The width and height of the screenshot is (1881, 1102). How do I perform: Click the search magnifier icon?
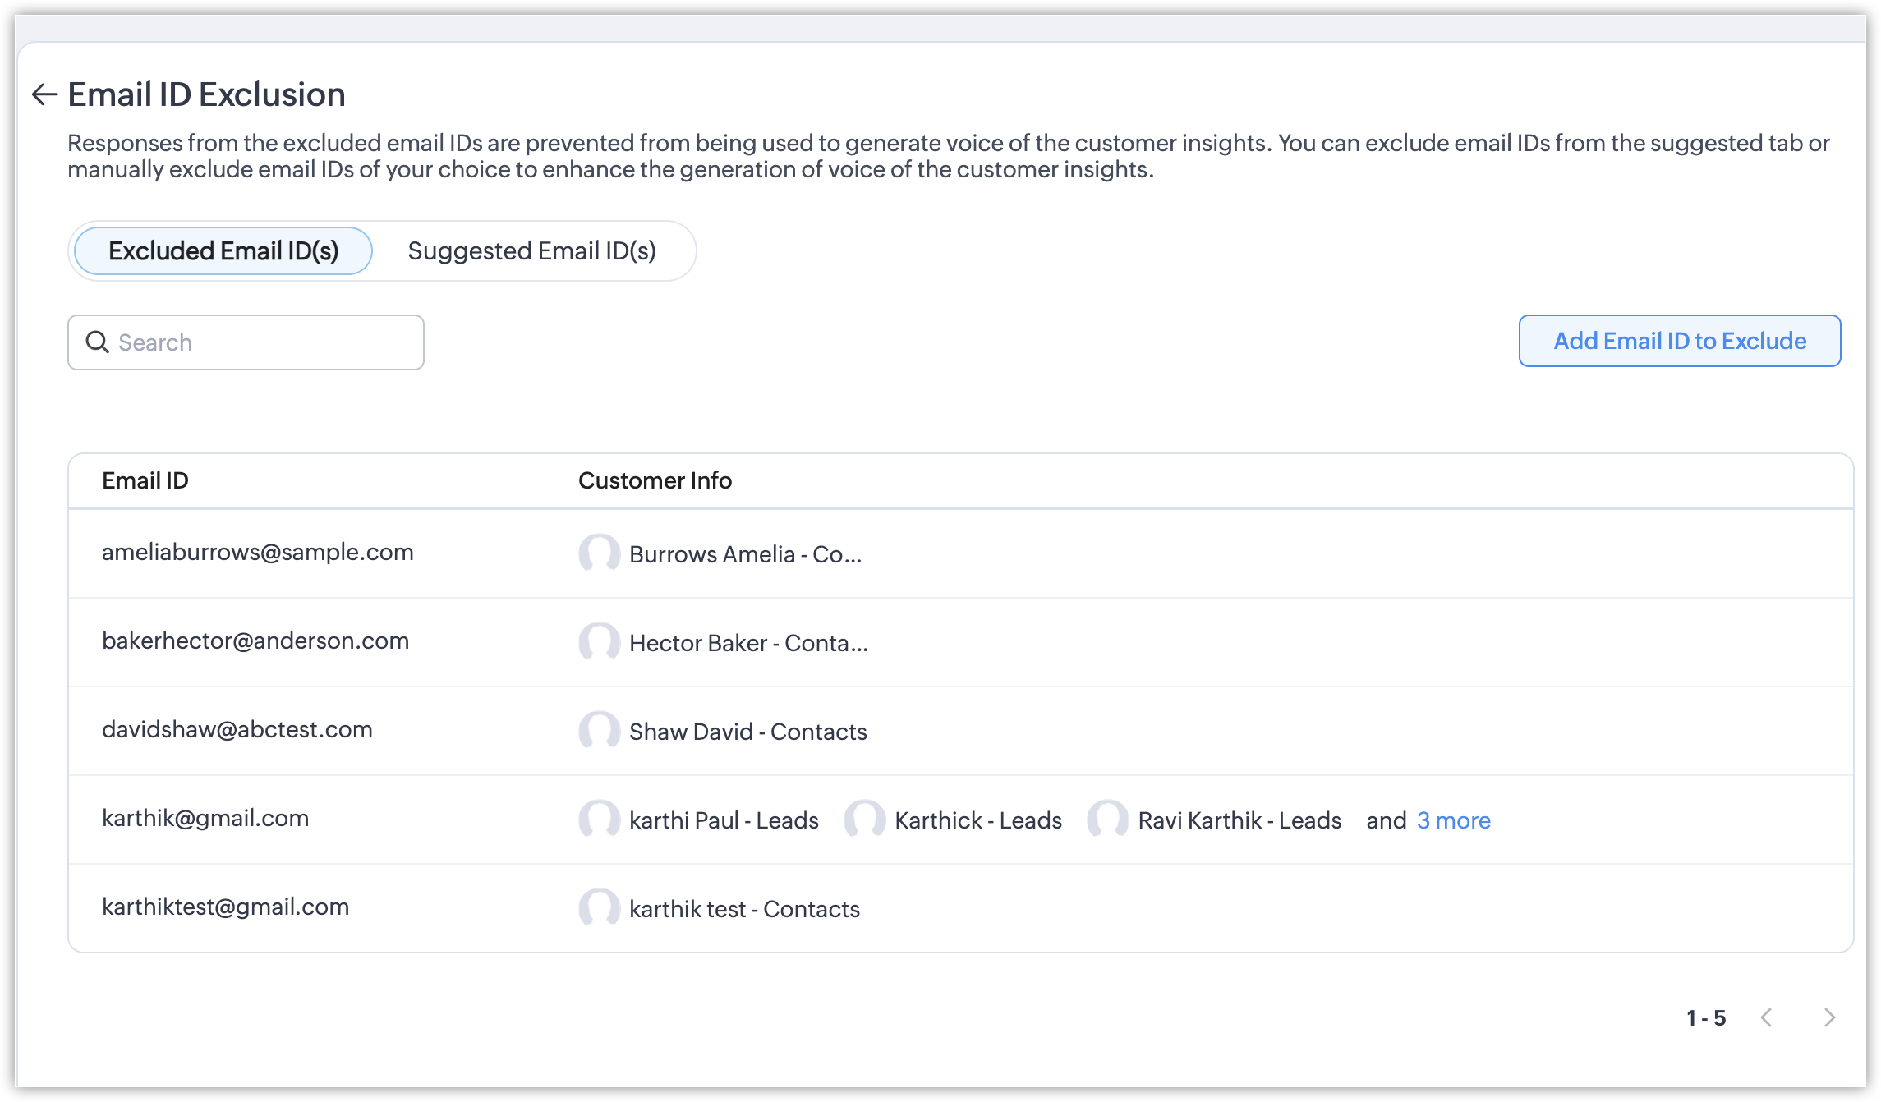(98, 342)
